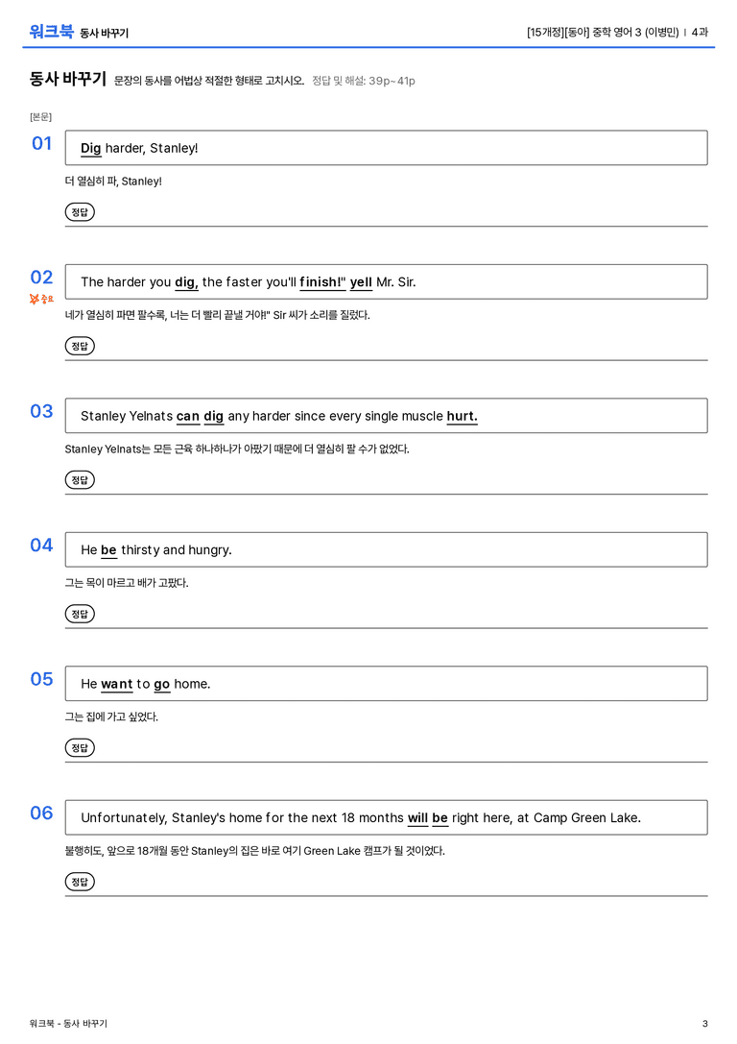Click the orange 중요 star marker
This screenshot has height=1044, width=737.
(41, 300)
